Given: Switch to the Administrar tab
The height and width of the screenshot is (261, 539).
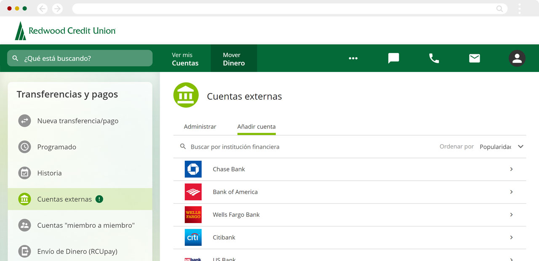Looking at the screenshot, I should tap(200, 127).
